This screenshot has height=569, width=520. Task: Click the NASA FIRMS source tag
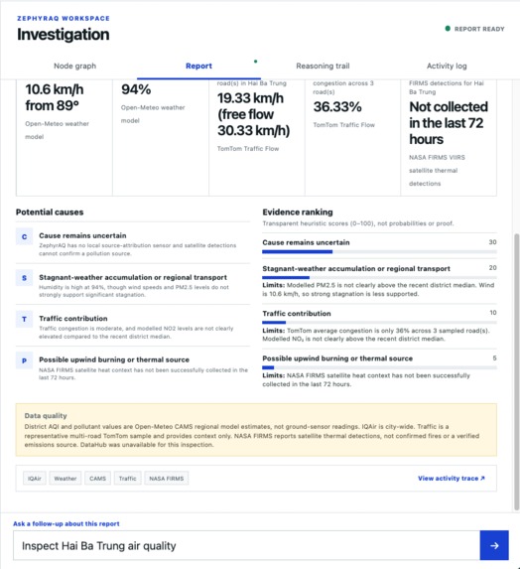pos(167,479)
